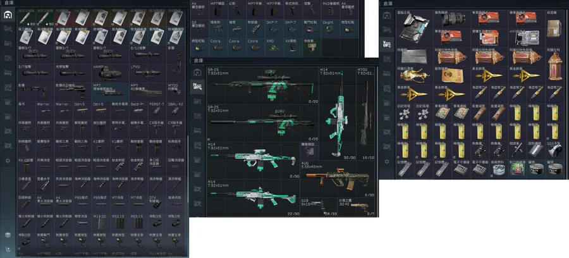Select the HiFi sound card item
The width and height of the screenshot is (569, 258).
[x=528, y=38]
